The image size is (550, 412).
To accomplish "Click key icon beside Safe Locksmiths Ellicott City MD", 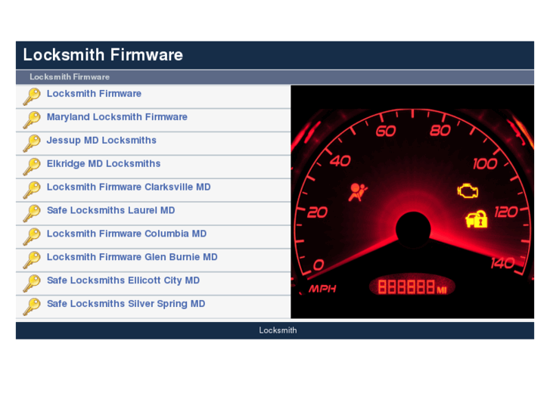I will [x=32, y=283].
